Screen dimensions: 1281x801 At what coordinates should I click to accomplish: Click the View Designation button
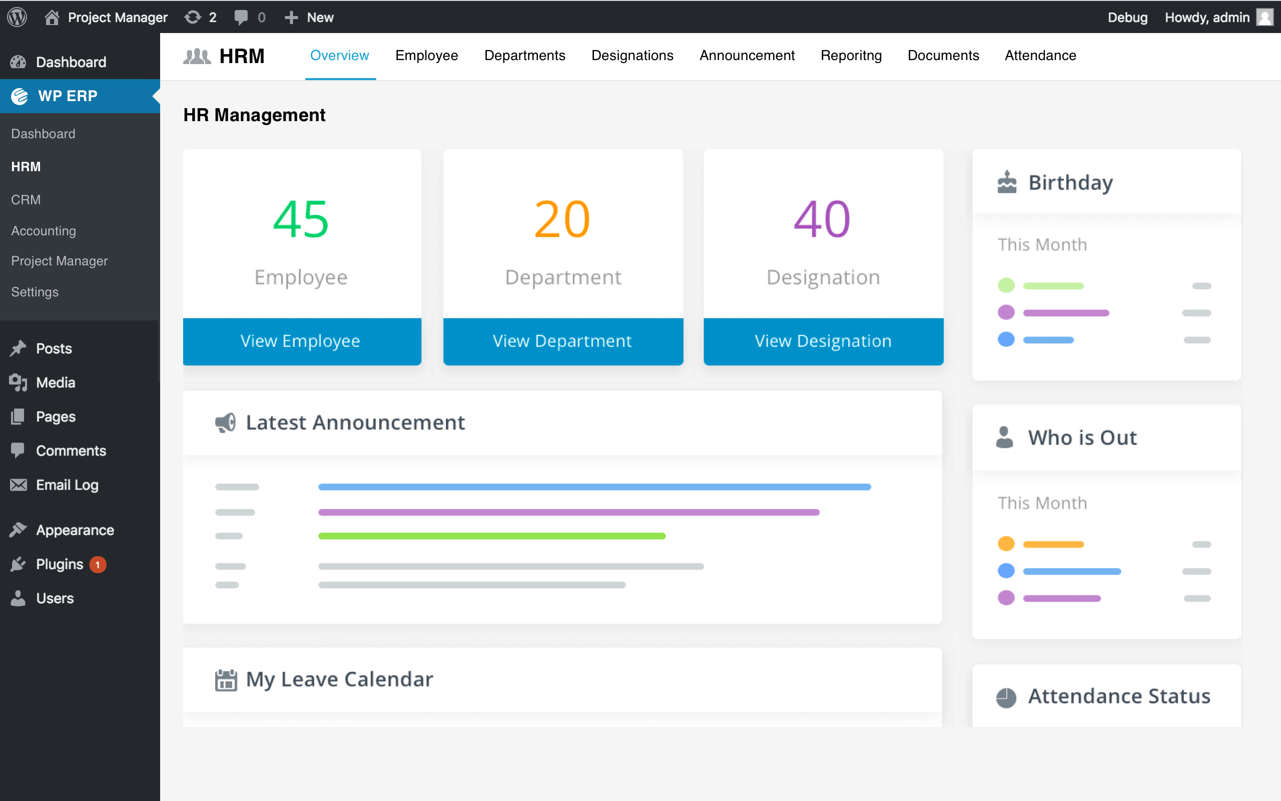[x=823, y=340]
